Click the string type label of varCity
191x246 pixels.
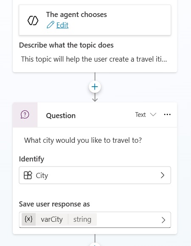pos(82,219)
